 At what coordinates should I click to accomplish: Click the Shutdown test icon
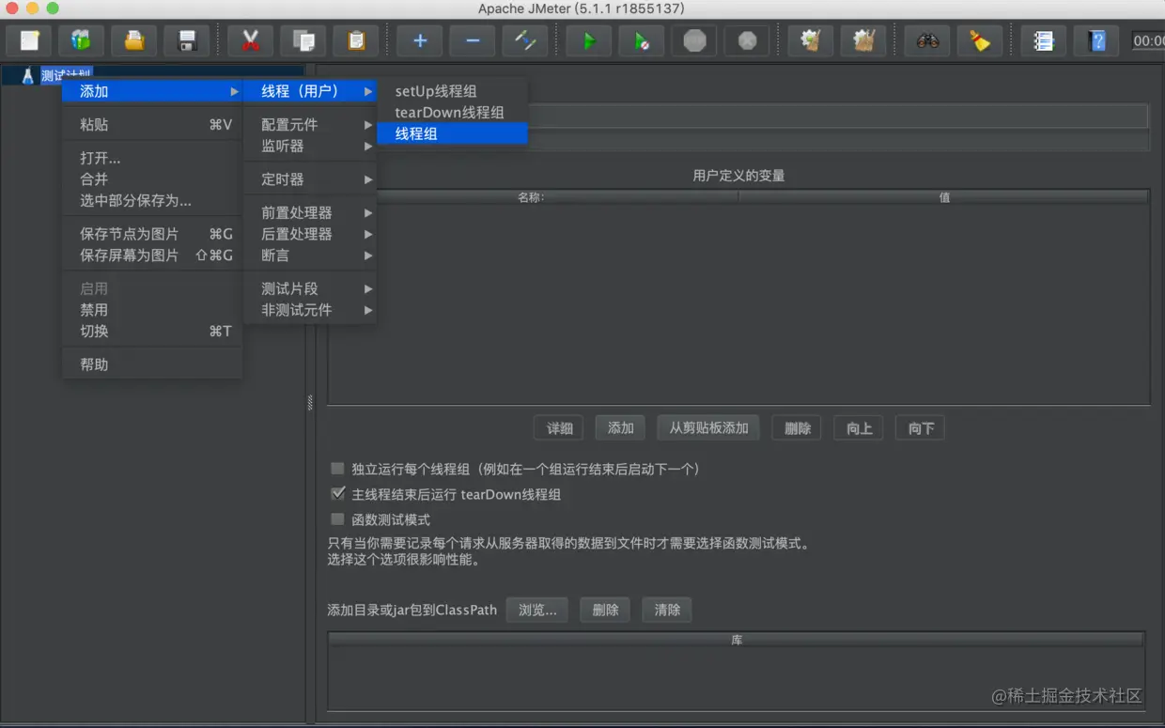(747, 40)
